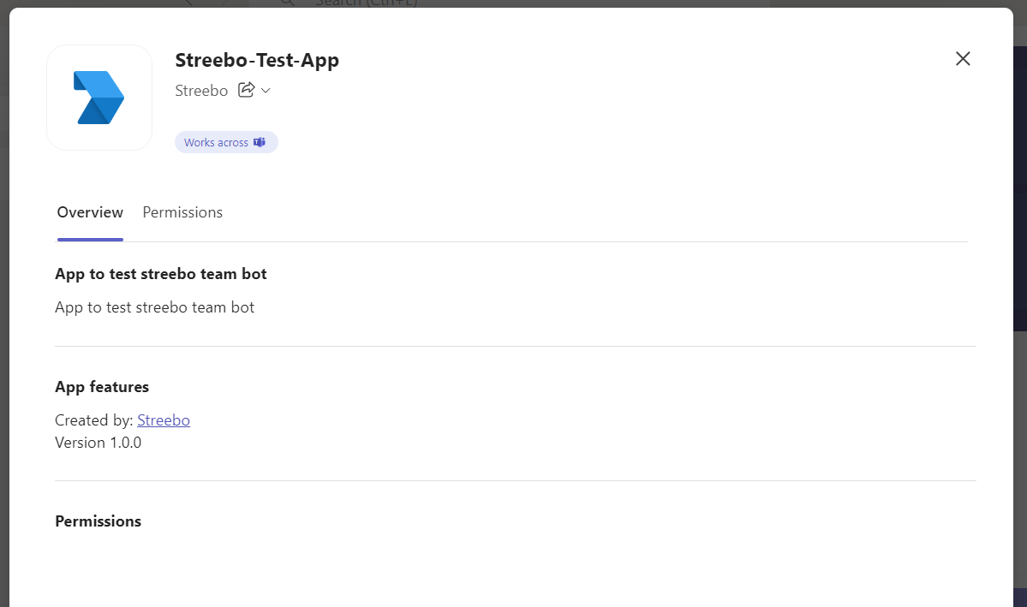Click the bold App to test streebo heading
Viewport: 1027px width, 607px height.
click(160, 274)
